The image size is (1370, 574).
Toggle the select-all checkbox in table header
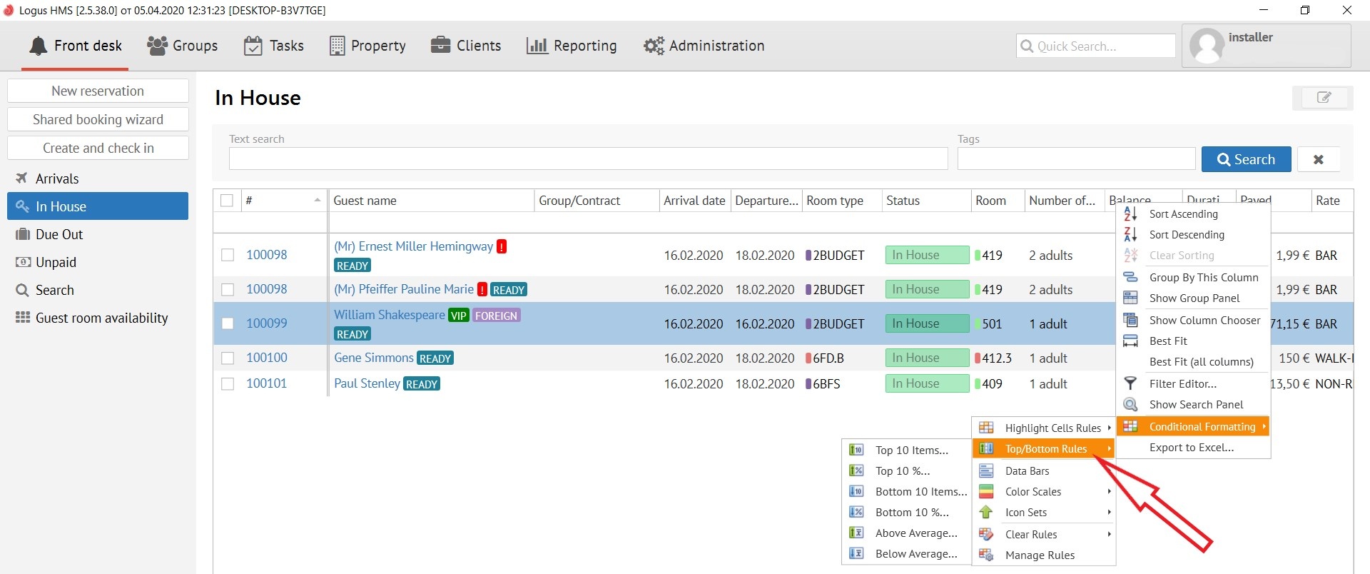(x=227, y=201)
